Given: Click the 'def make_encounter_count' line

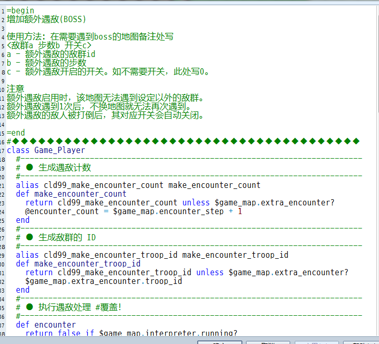Looking at the screenshot, I should point(71,194).
